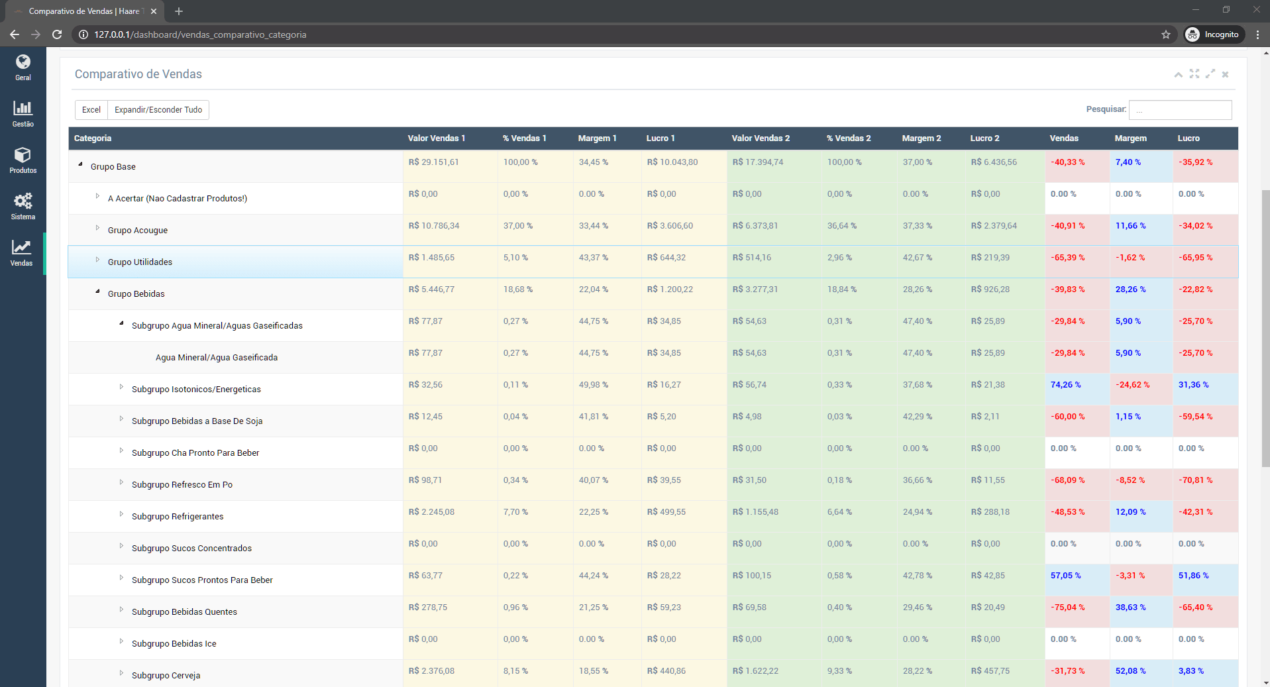Expand Subgrupo Sucos Concentrados row
Screen dimensions: 1270x687
(121, 545)
